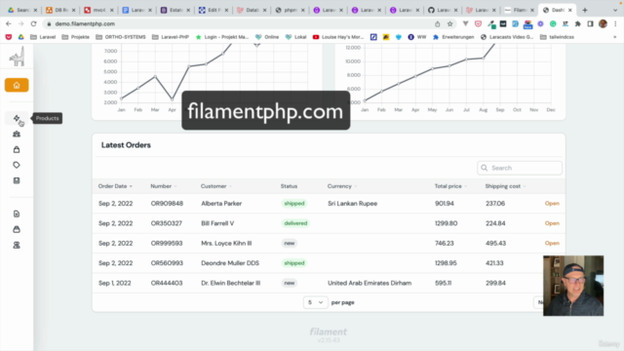This screenshot has height=351, width=624.
Task: Open the ORTHO-SYSTEMS bookmarks folder
Action: click(121, 37)
